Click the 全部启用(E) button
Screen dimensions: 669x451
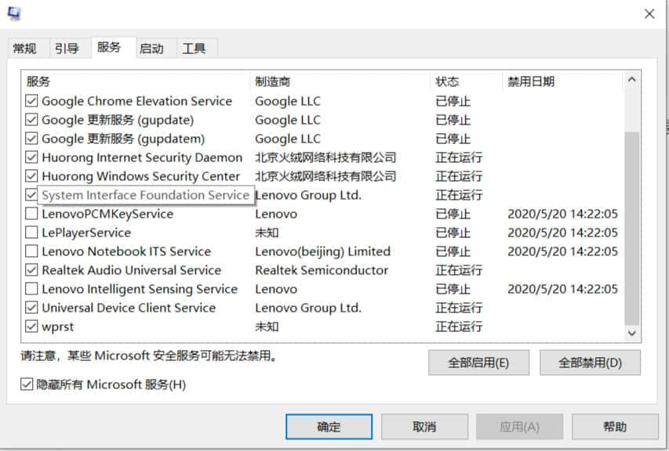coord(478,363)
